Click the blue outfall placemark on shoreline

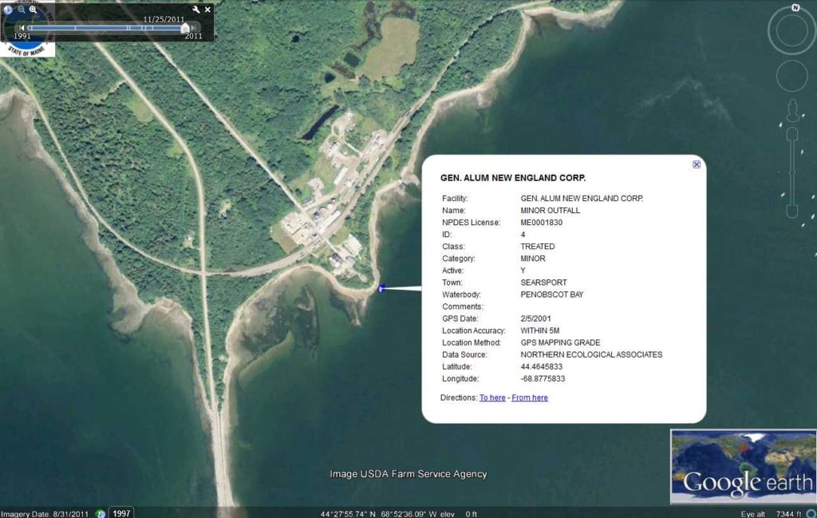(381, 288)
